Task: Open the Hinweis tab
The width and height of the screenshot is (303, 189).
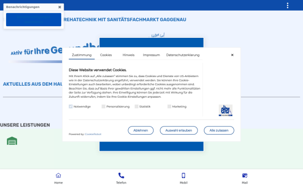Action: pos(128,55)
